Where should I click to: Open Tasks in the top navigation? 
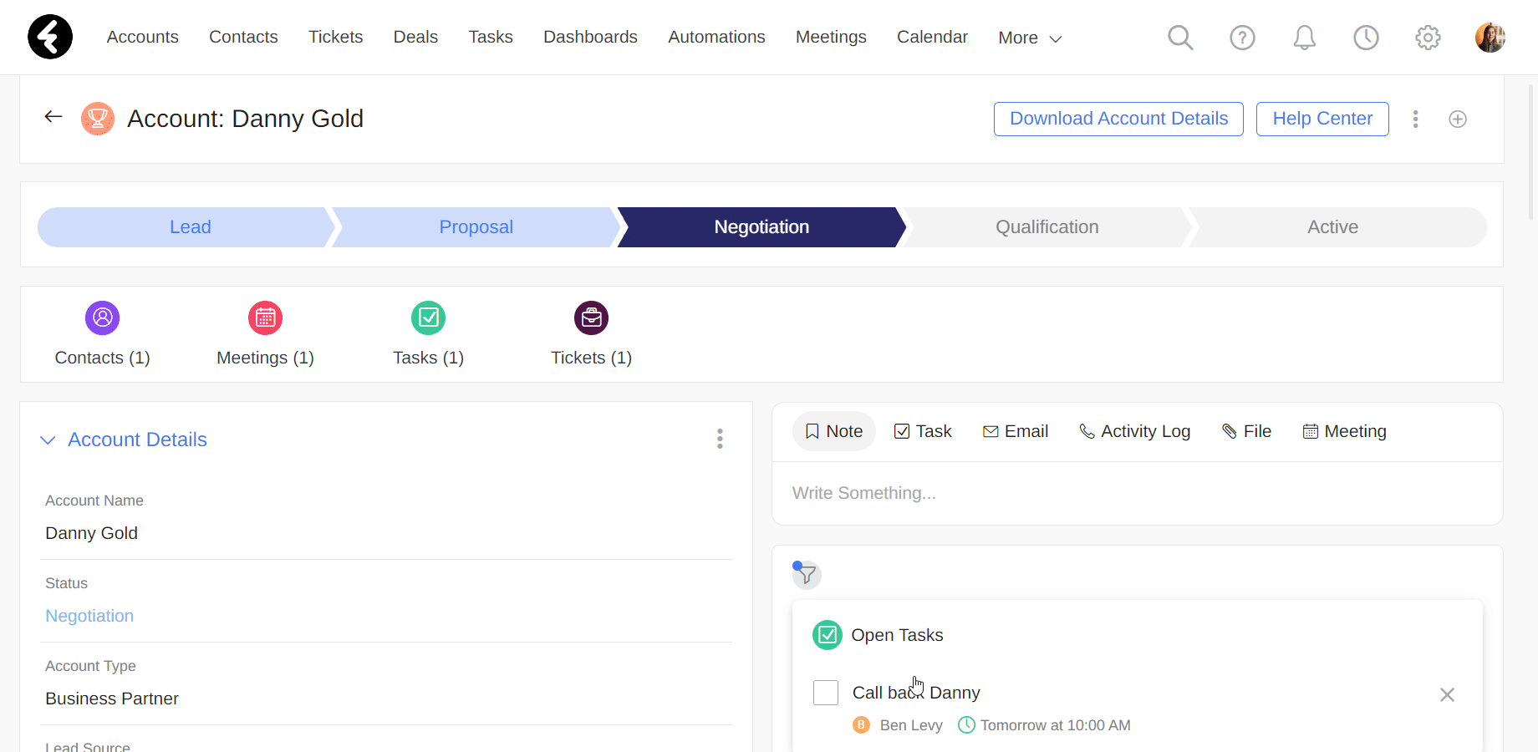coord(491,37)
